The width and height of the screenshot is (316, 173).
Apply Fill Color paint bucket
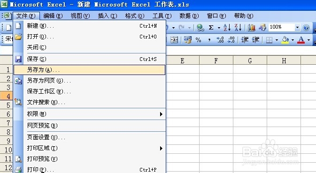pyautogui.click(x=285, y=40)
